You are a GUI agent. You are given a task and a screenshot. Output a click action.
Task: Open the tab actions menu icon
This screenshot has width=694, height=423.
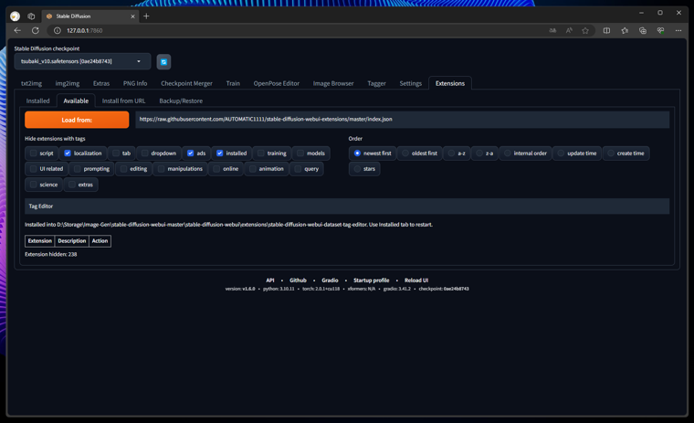(x=31, y=16)
